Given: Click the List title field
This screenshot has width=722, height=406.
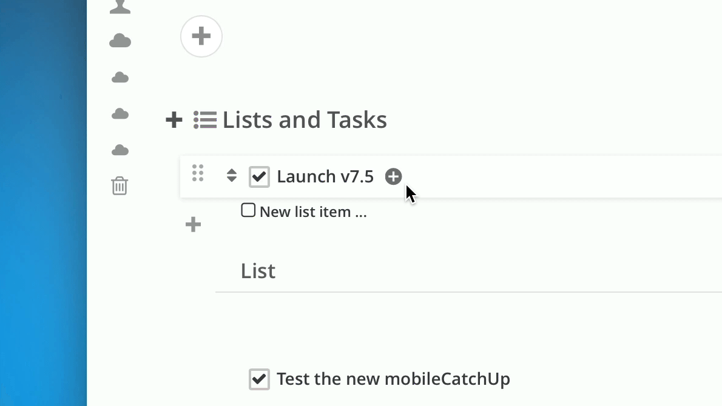Looking at the screenshot, I should [x=469, y=271].
